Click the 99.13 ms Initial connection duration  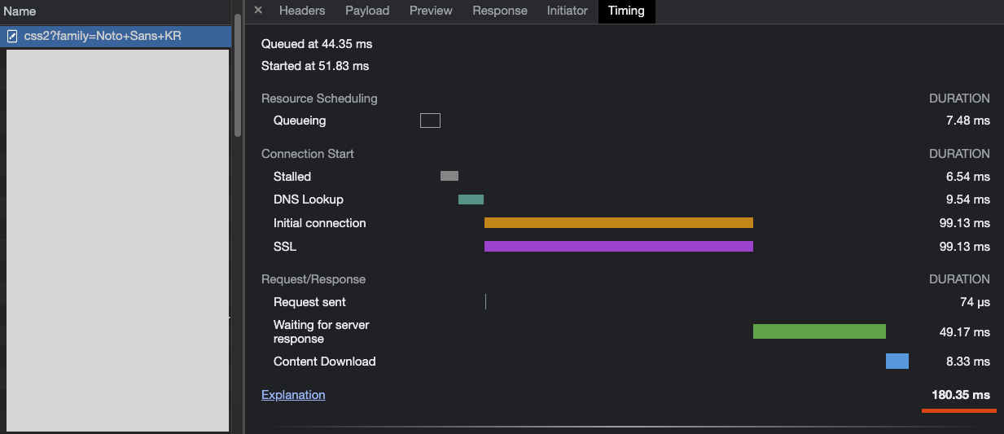point(965,223)
